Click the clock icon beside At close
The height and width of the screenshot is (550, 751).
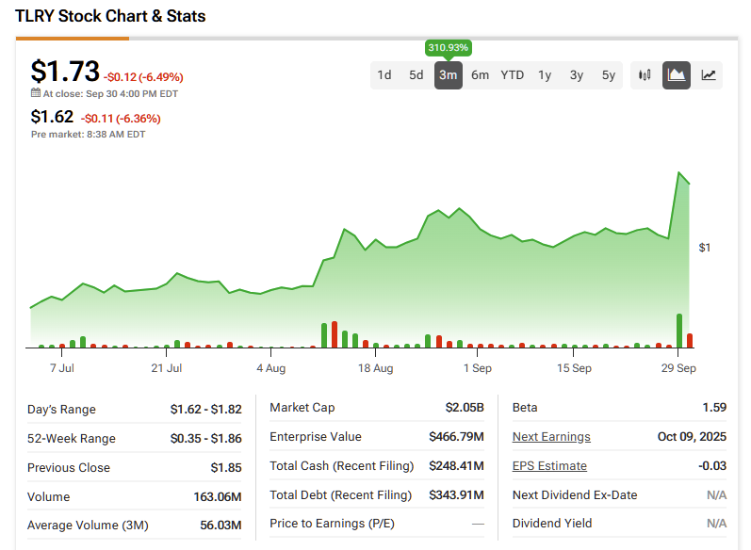click(x=36, y=94)
